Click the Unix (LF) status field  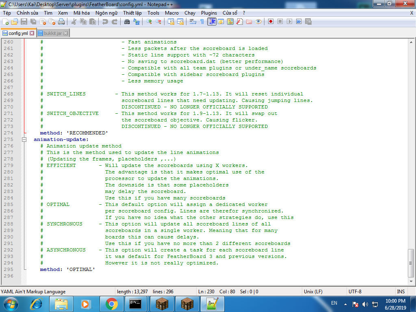click(324, 292)
